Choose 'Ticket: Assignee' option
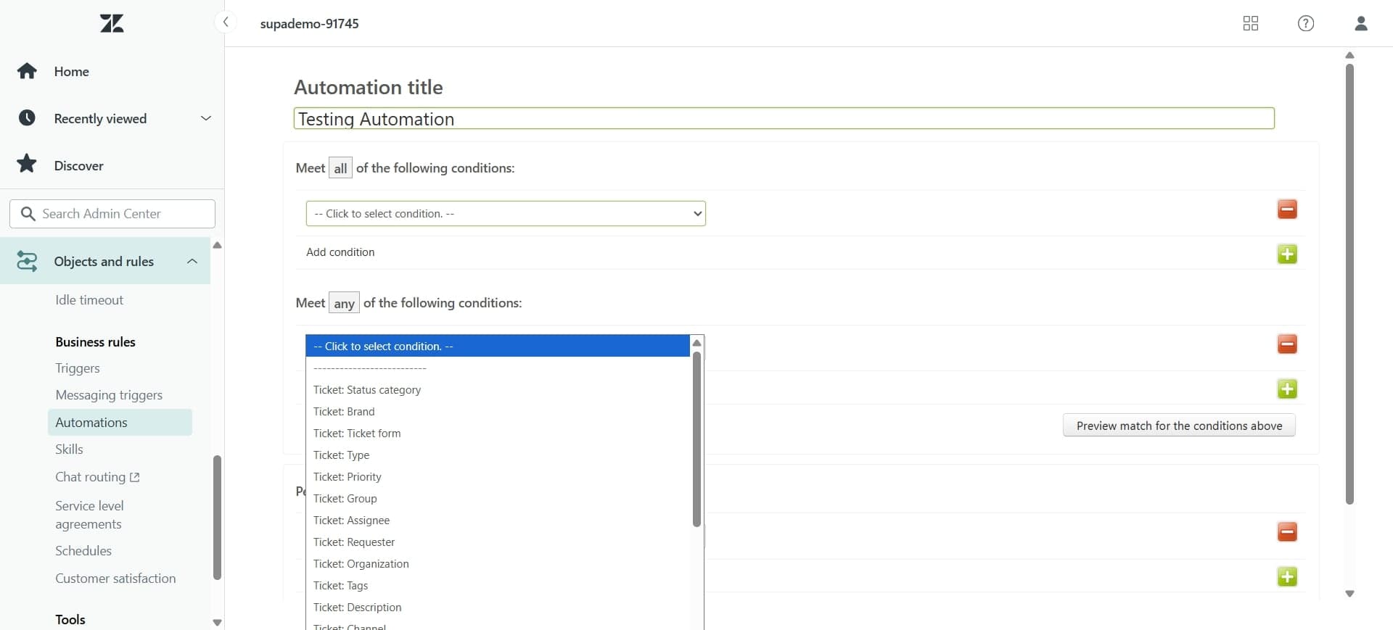The width and height of the screenshot is (1393, 630). [x=351, y=521]
